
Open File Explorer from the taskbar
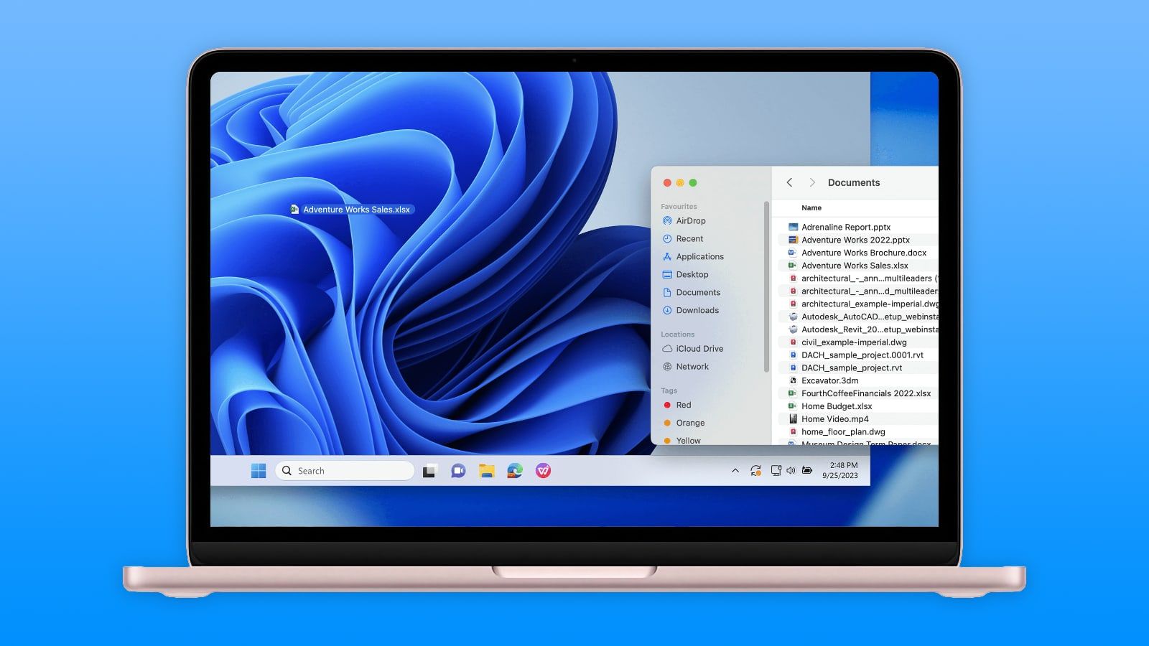(x=485, y=471)
